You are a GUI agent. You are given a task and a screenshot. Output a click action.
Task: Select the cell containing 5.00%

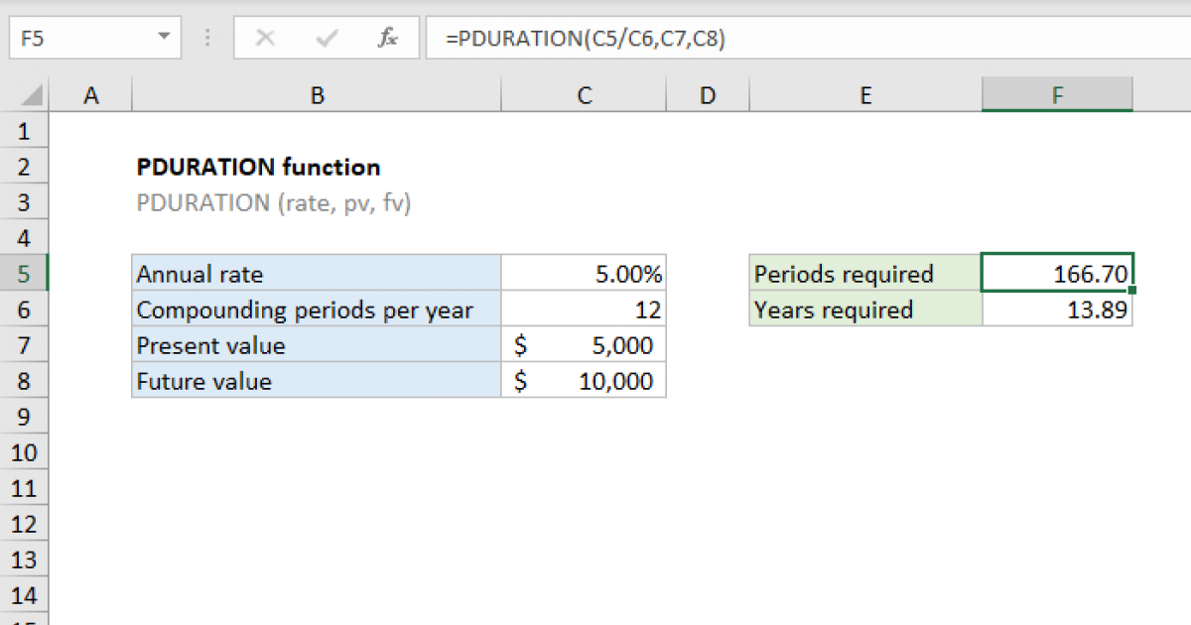pyautogui.click(x=584, y=274)
